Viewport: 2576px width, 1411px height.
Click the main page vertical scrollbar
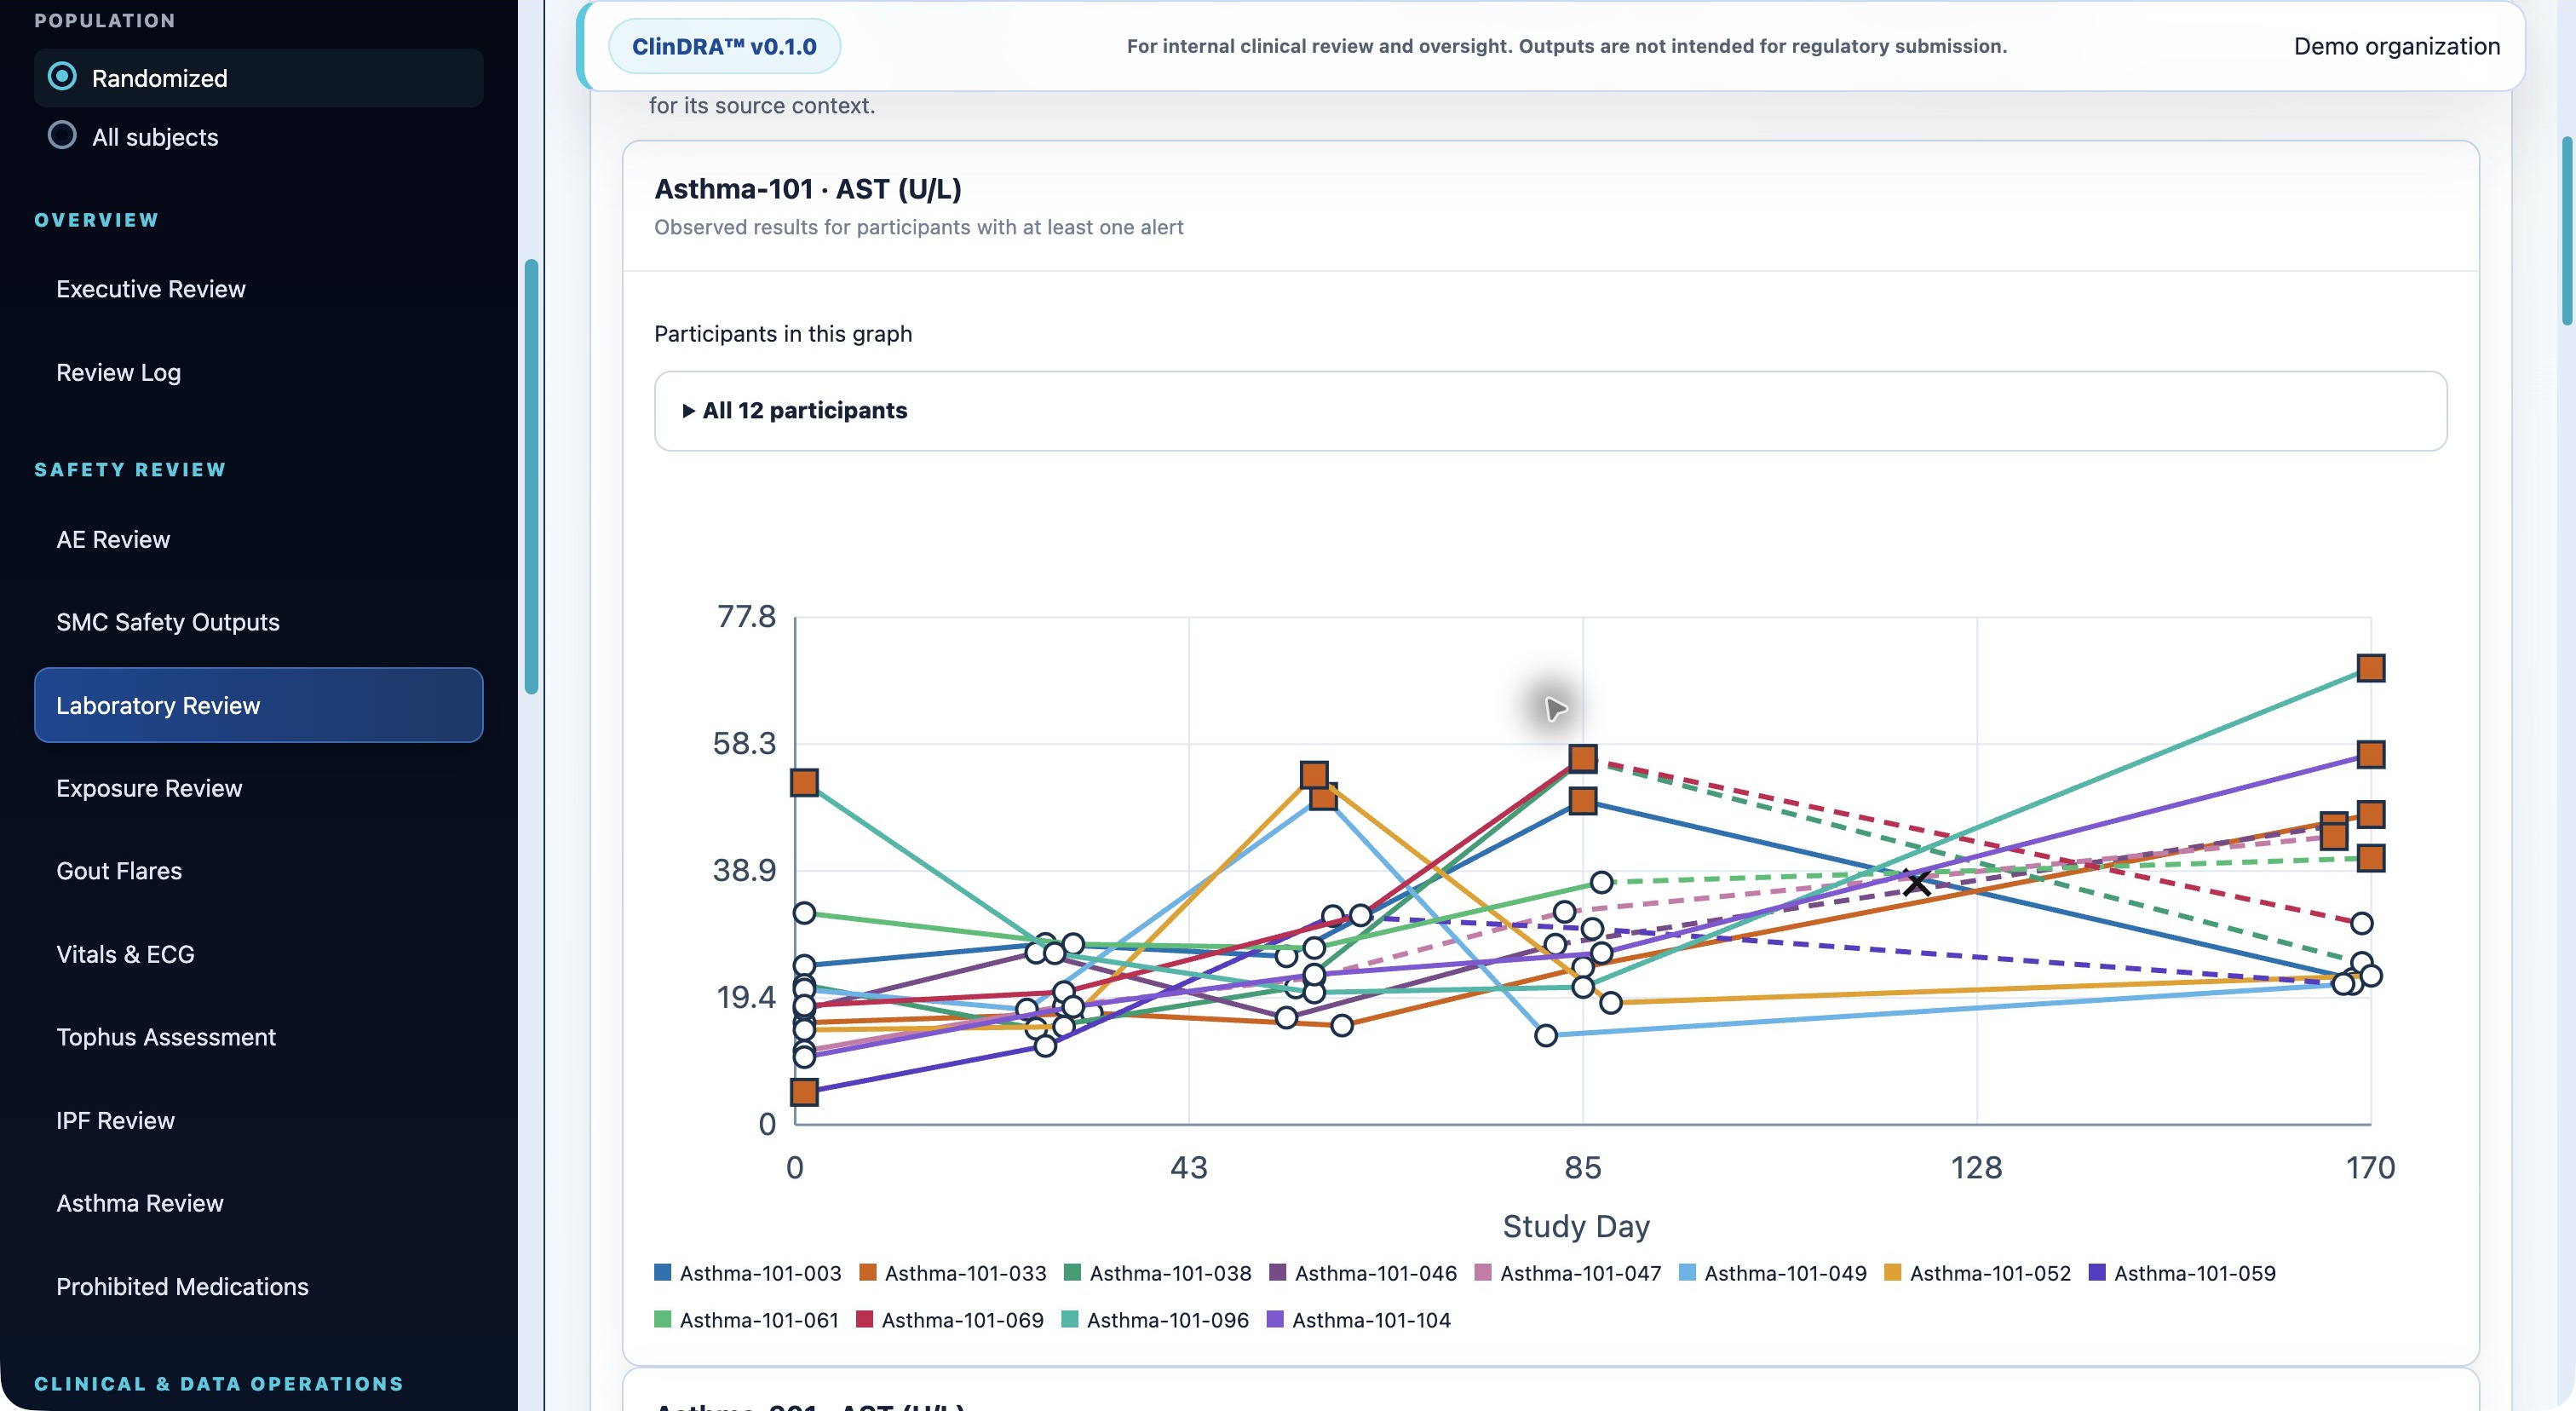pos(2566,230)
